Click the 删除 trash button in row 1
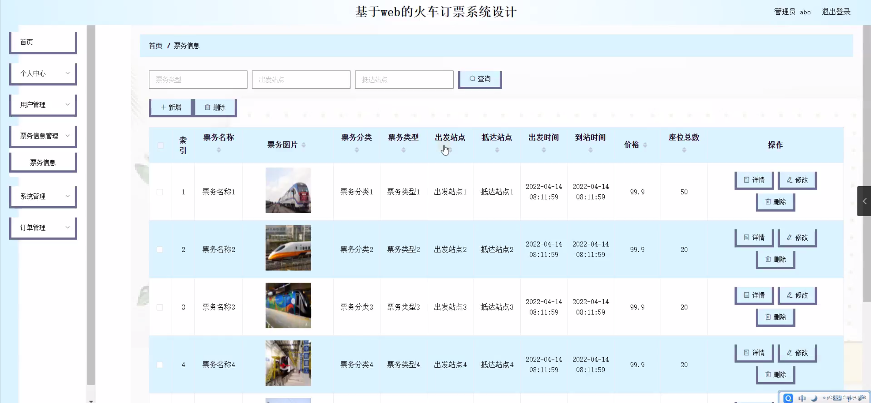The image size is (871, 403). point(775,202)
